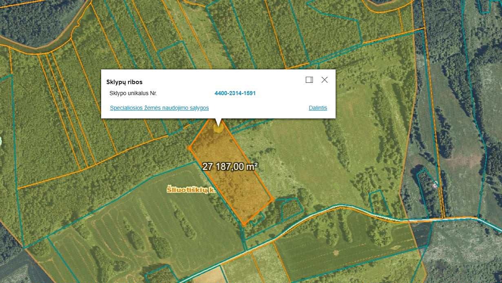Click the popup pointer arrow tip
Viewport: 502px width, 283px height.
pyautogui.click(x=219, y=125)
